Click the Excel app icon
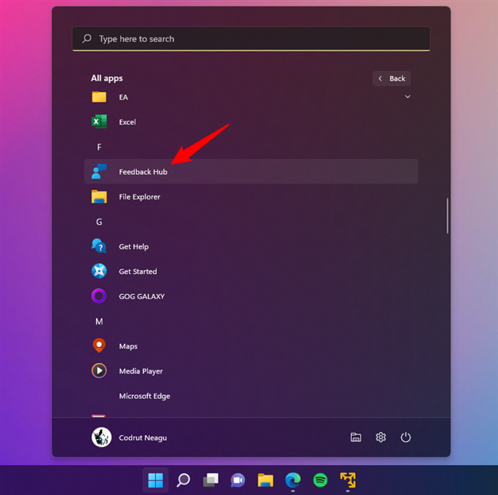498x495 pixels. [99, 122]
